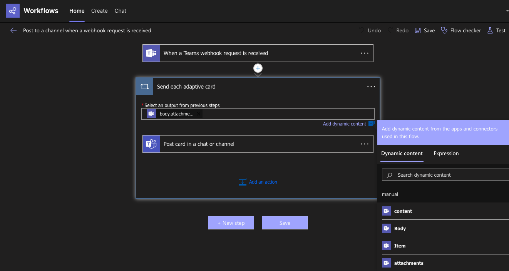Expand When a Teams webhook request is received
509x271 pixels.
point(258,53)
